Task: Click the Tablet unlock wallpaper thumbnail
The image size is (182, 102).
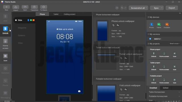Action: coord(106,61)
